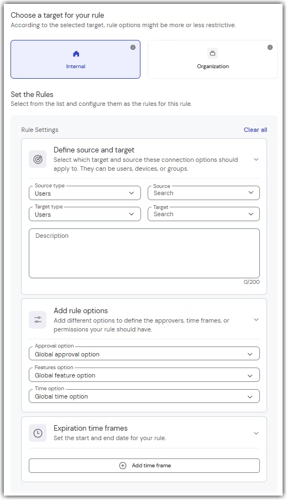This screenshot has width=287, height=500.
Task: Click the house icon above Internal
Action: [x=76, y=54]
